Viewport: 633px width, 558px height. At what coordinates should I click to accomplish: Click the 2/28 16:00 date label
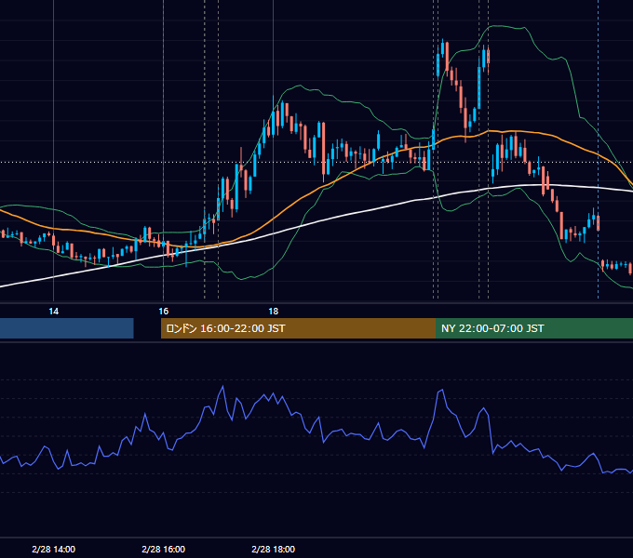(x=163, y=549)
